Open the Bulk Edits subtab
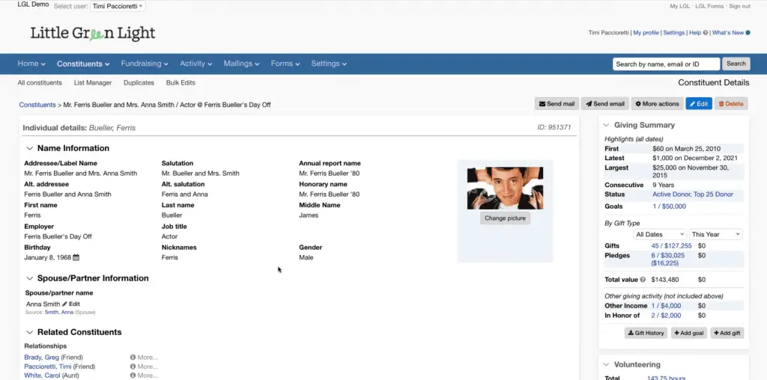767x380 pixels. pos(181,83)
